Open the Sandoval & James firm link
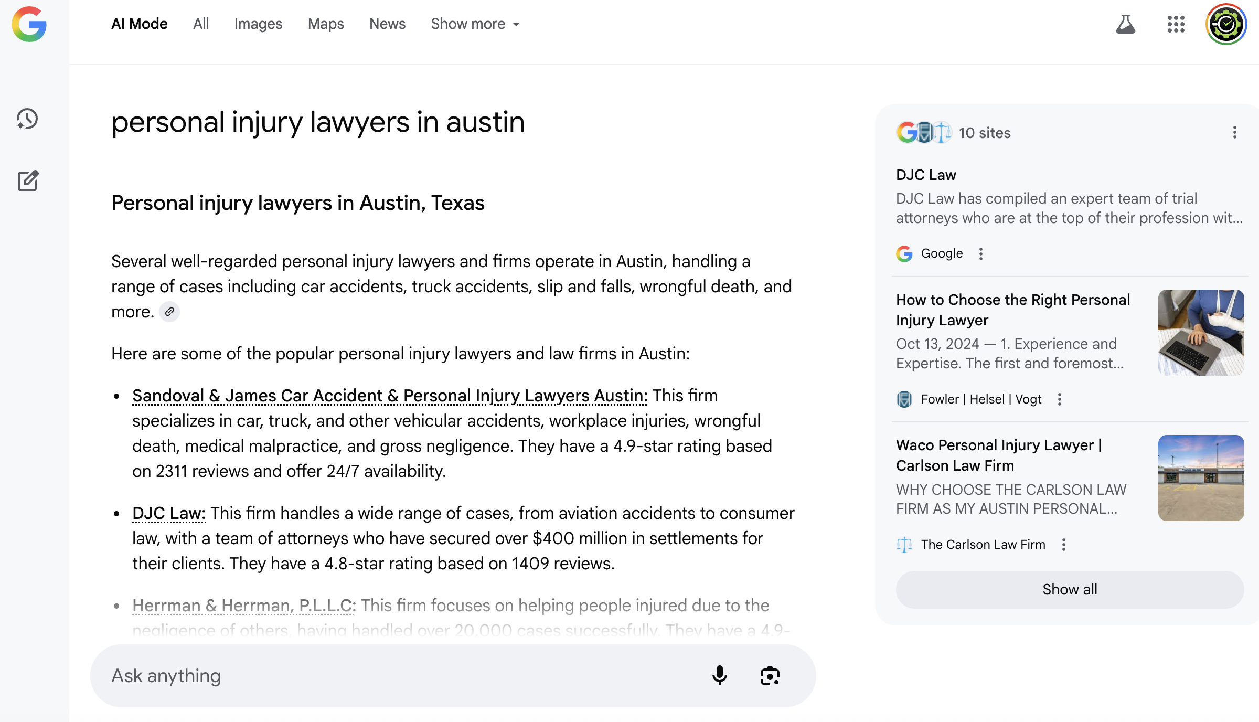Screen dimensions: 1259x722 click(390, 396)
